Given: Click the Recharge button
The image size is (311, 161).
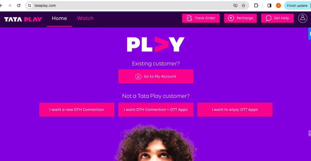Looking at the screenshot, I should click(240, 18).
